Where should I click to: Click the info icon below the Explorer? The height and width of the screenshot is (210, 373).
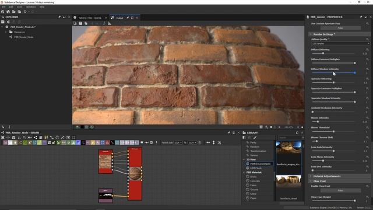tap(9, 127)
